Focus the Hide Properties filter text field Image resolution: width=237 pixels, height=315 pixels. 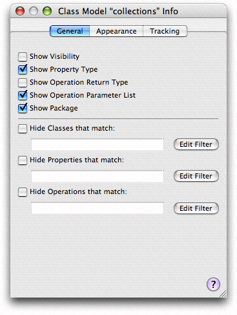pyautogui.click(x=98, y=176)
